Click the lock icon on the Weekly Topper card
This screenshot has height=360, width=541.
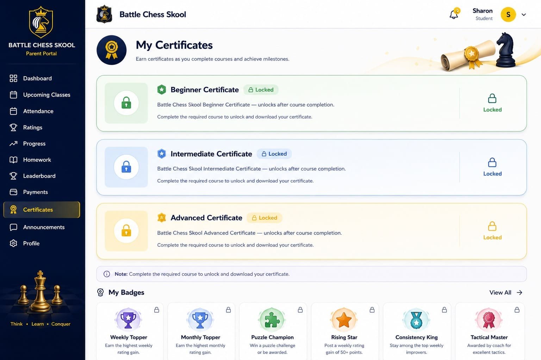click(x=157, y=310)
